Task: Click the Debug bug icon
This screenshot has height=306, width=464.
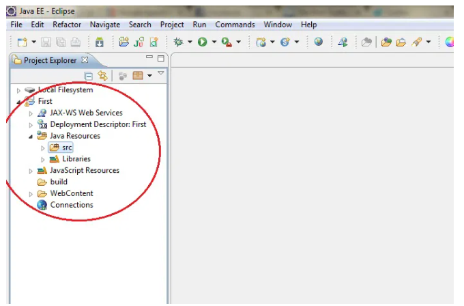Action: click(179, 42)
